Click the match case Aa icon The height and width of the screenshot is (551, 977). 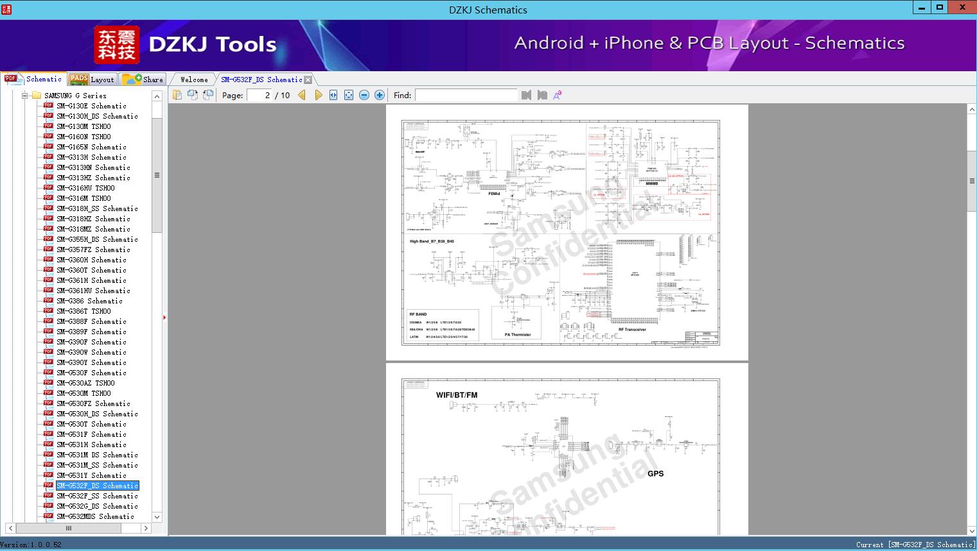558,95
